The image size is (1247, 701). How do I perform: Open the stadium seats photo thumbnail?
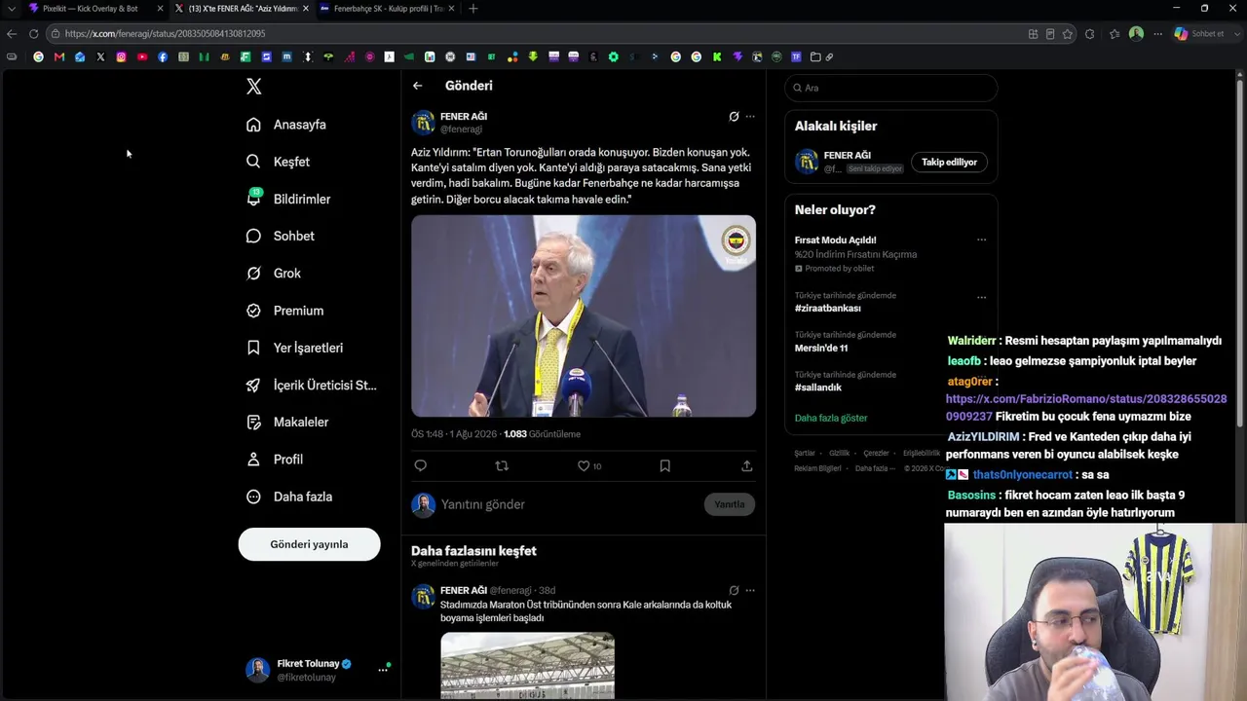click(x=527, y=666)
